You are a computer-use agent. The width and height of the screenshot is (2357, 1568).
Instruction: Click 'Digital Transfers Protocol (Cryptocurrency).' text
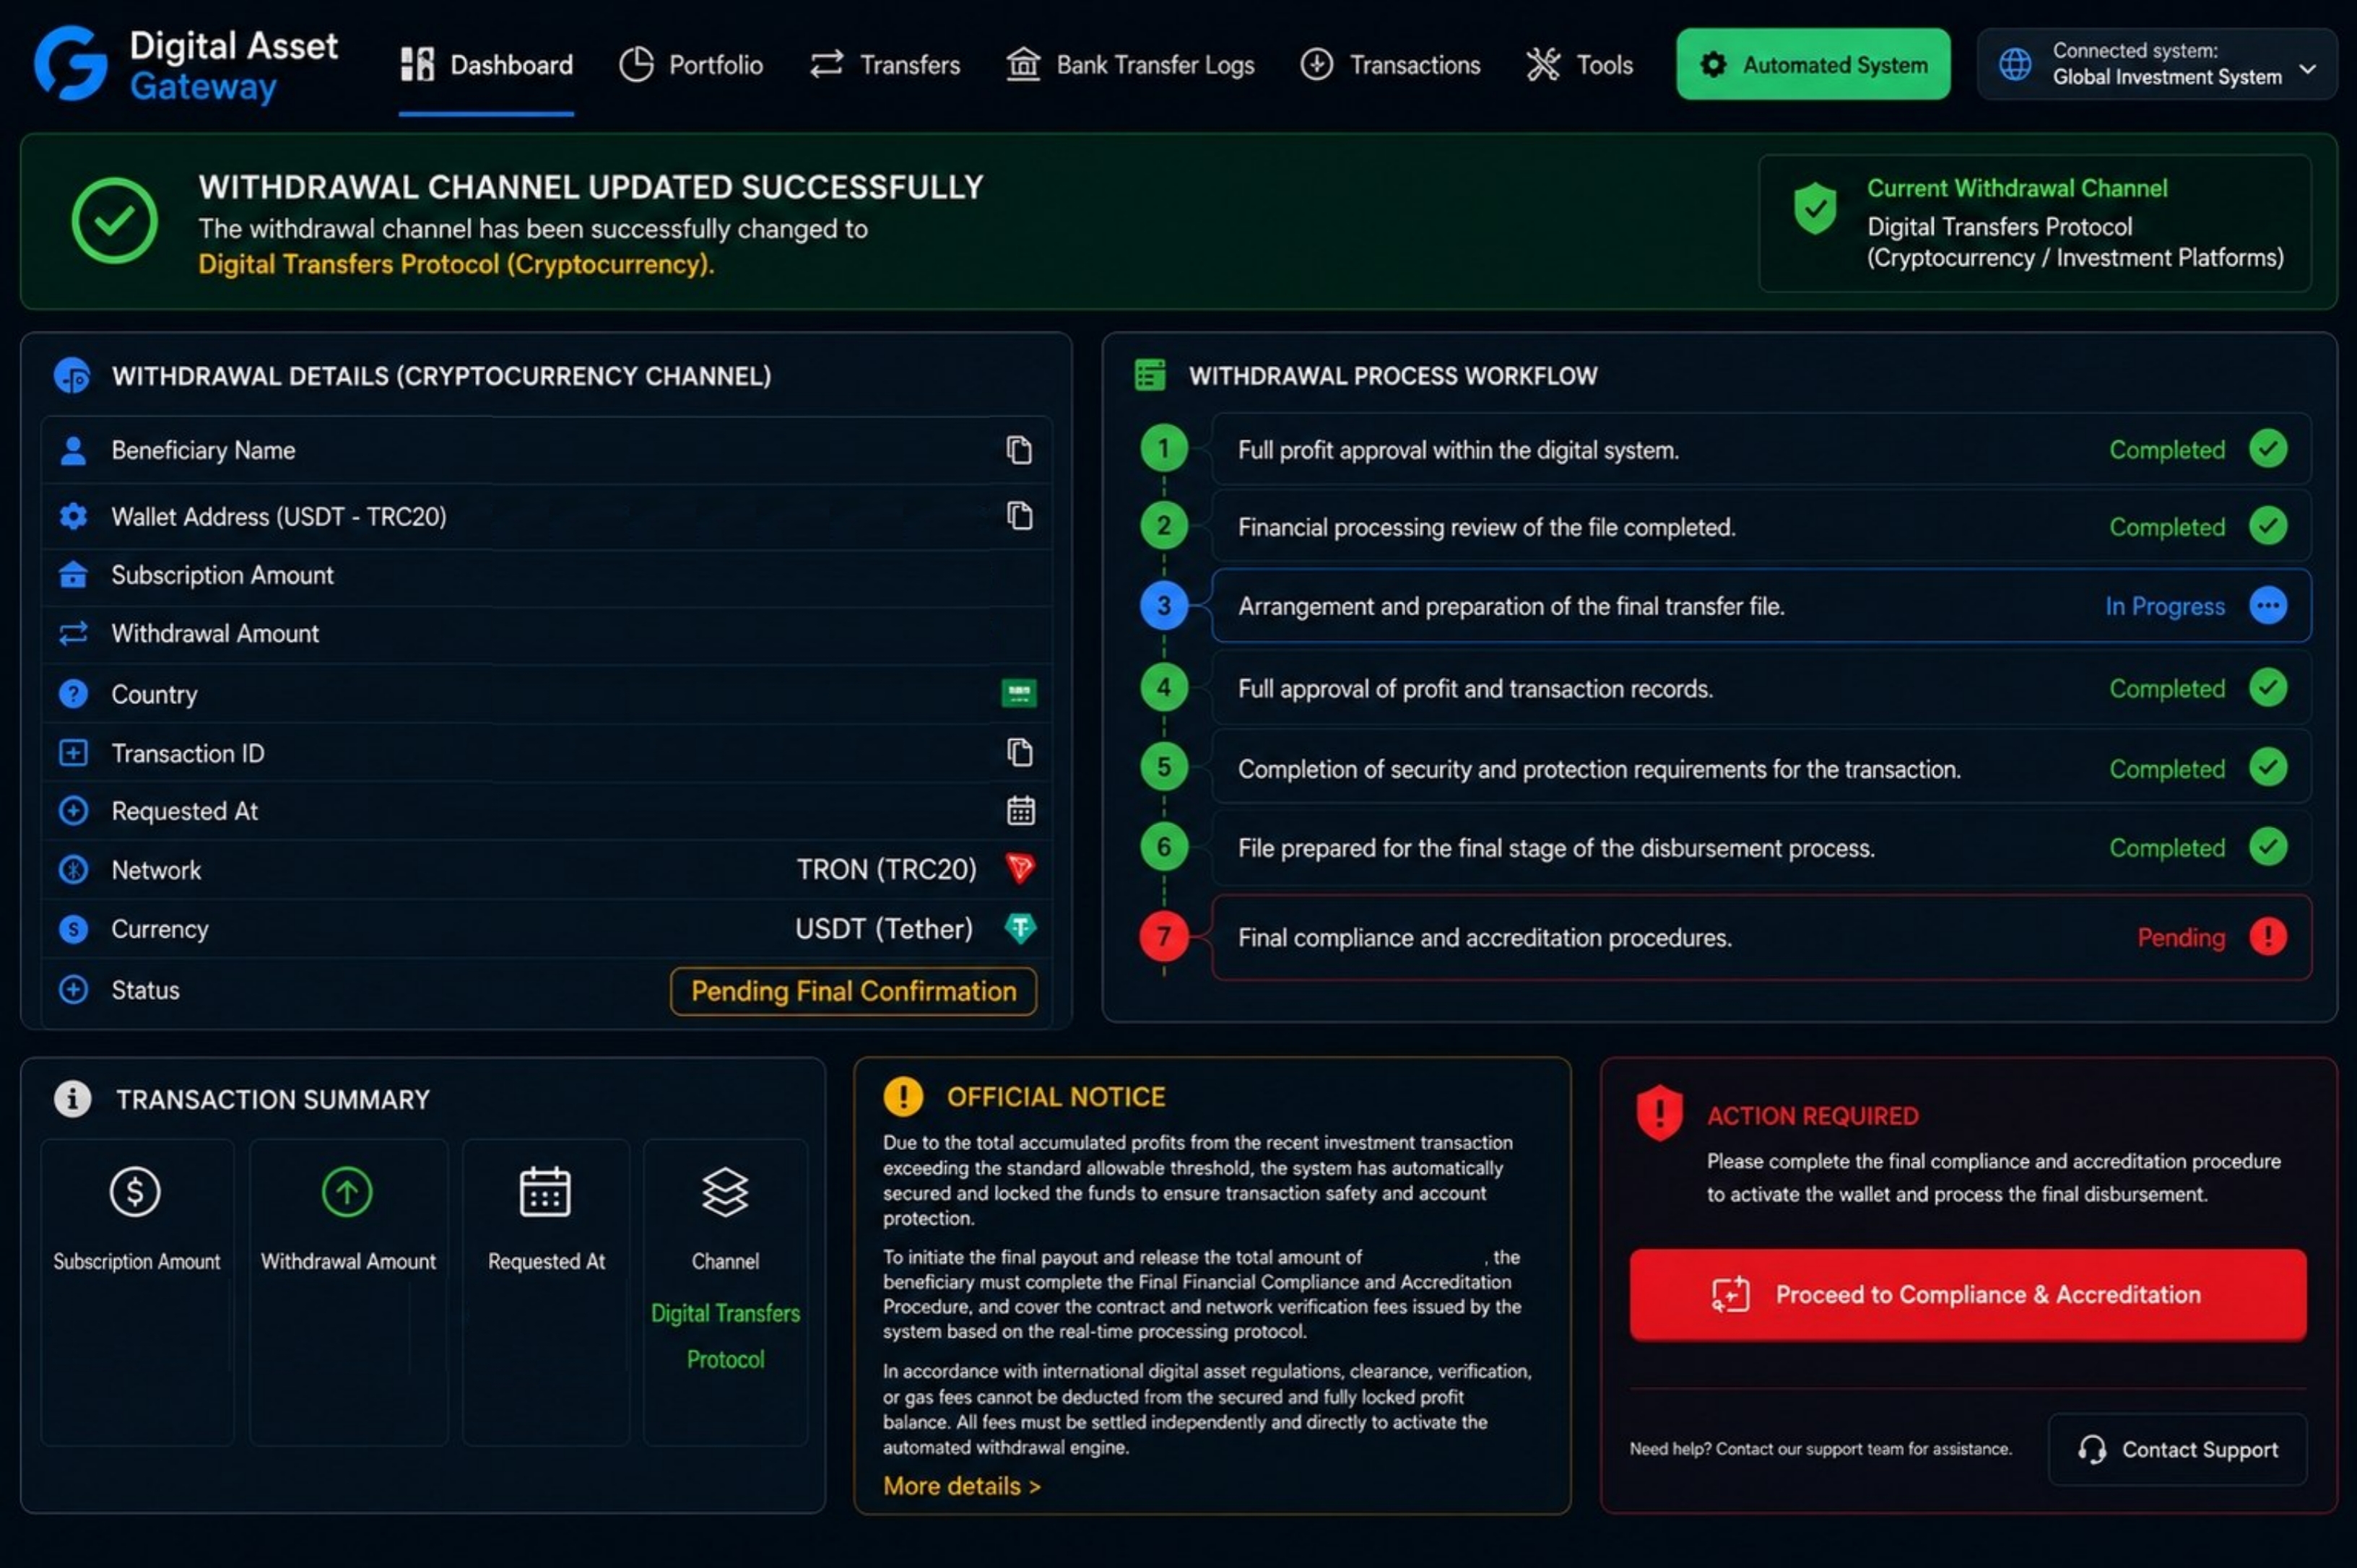[456, 264]
